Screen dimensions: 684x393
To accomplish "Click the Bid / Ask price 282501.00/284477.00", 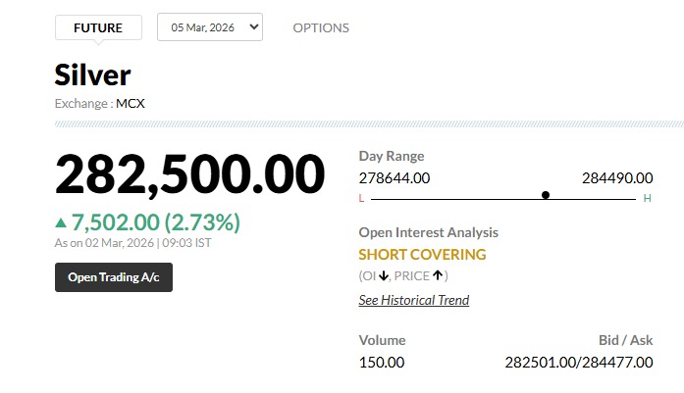I will pyautogui.click(x=579, y=362).
